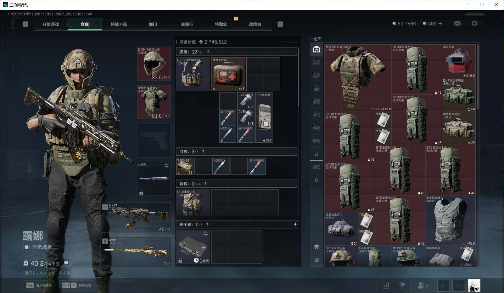The height and width of the screenshot is (293, 504).
Task: Expand the 胸挂 help question mark
Action: tap(208, 52)
